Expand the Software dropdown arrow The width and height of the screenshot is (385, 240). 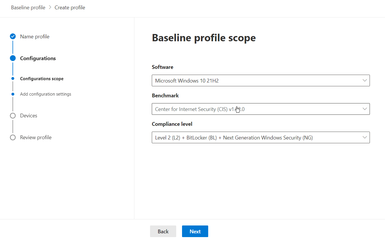tap(365, 80)
